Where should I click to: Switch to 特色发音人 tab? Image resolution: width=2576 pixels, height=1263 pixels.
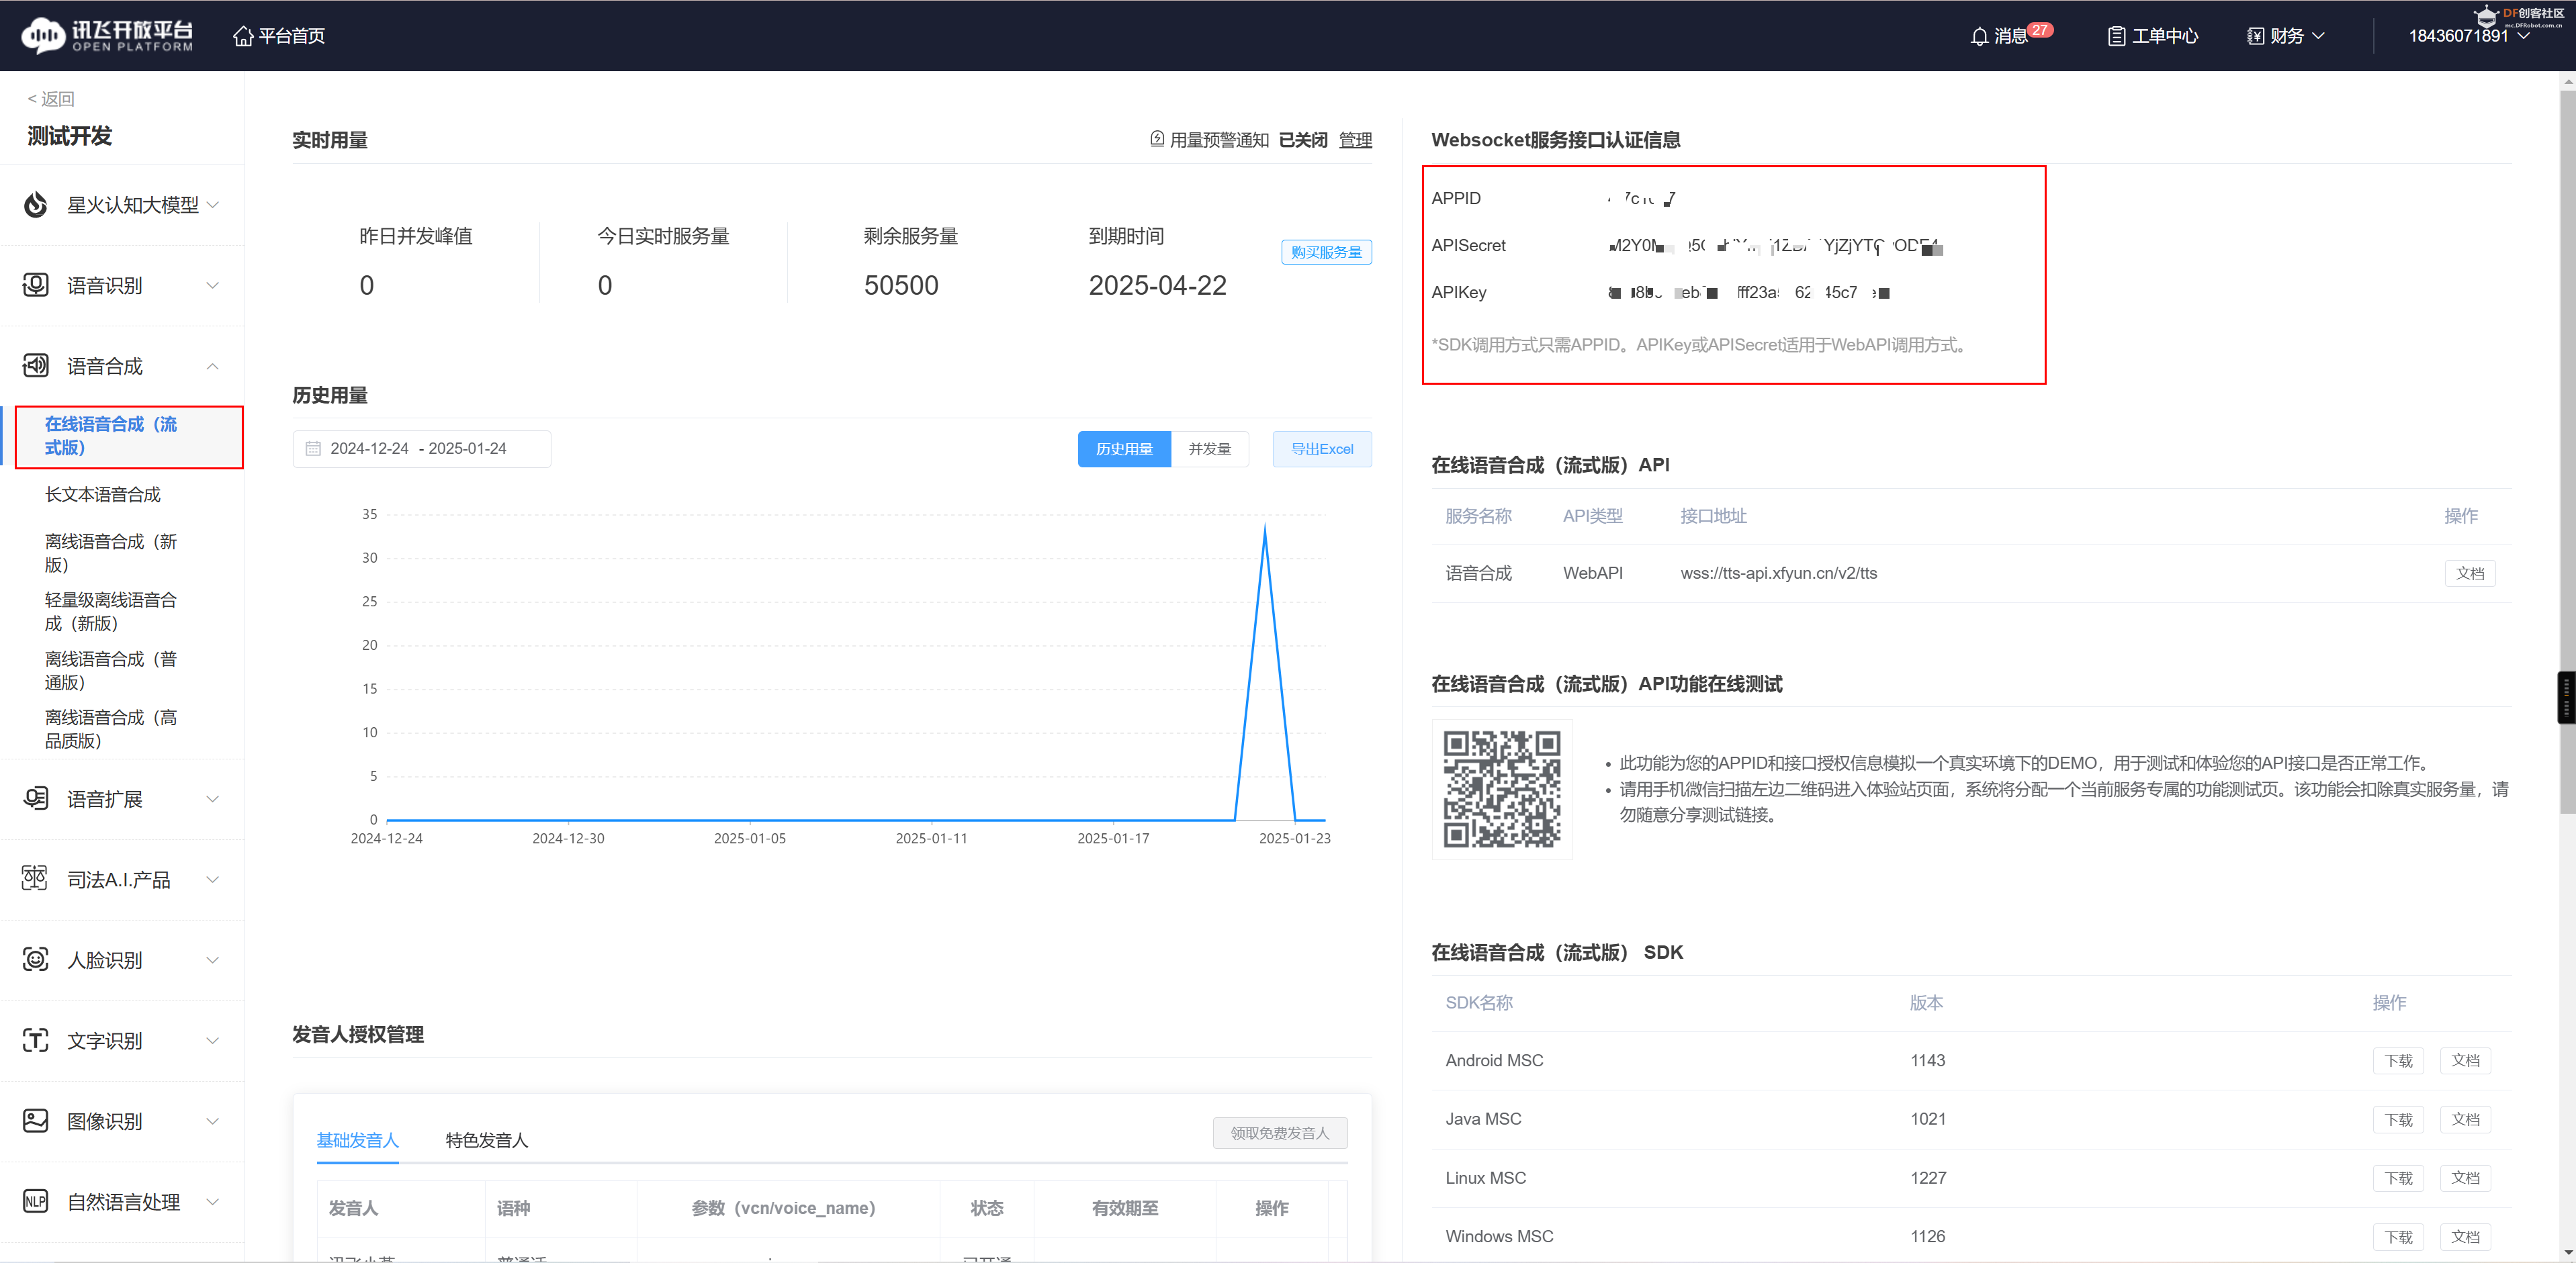(x=486, y=1140)
